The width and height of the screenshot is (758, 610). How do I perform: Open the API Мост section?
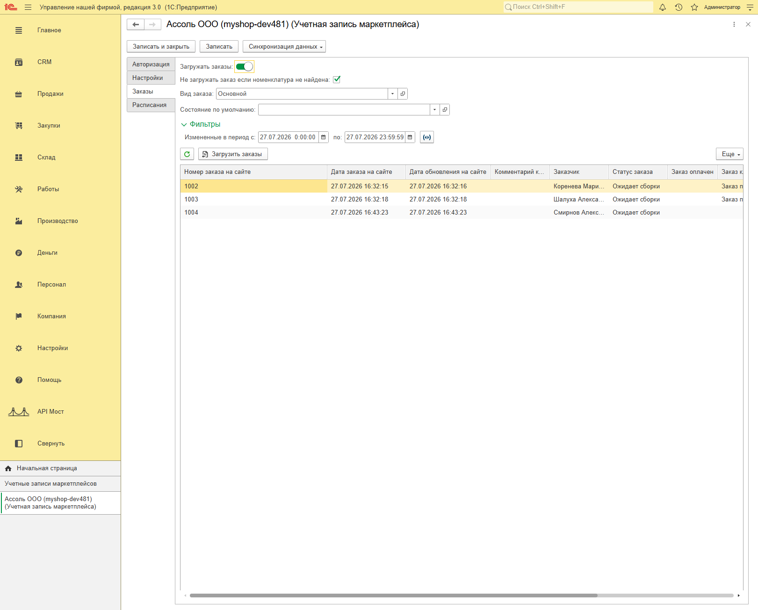pos(60,412)
